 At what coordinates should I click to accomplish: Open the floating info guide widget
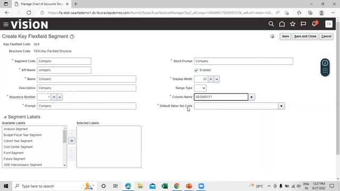pyautogui.click(x=325, y=67)
